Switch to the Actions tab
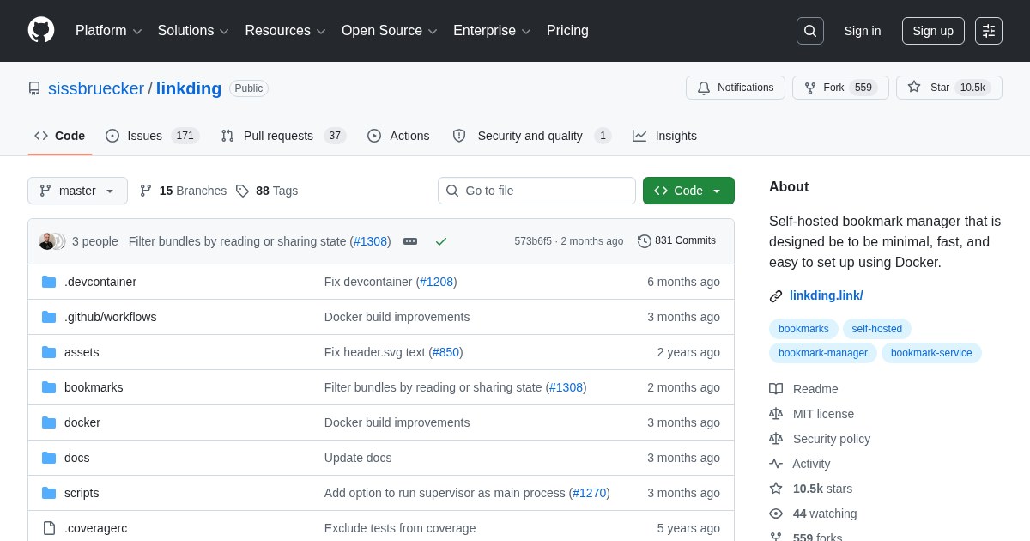 pyautogui.click(x=398, y=136)
